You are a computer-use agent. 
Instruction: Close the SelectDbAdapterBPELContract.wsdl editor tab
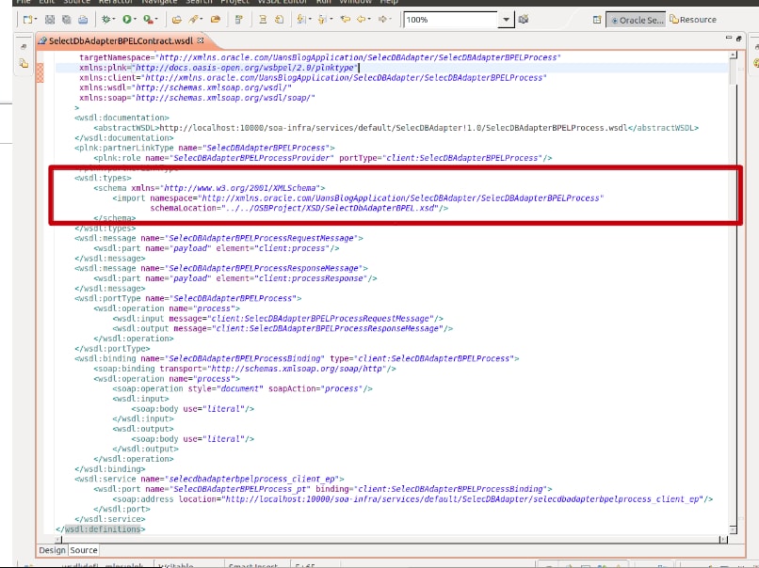pos(200,41)
